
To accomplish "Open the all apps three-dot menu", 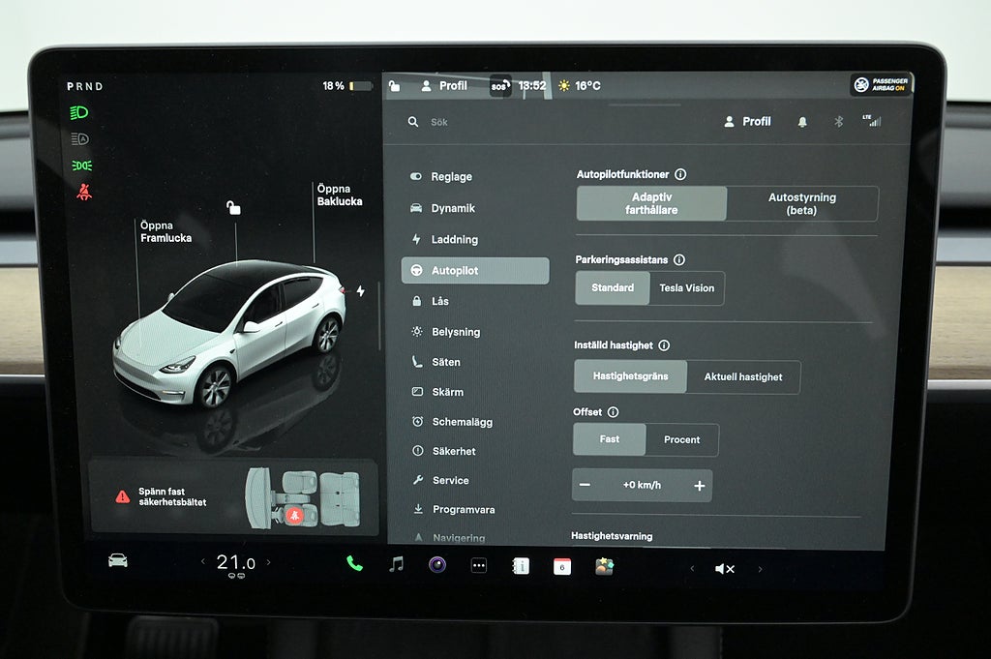I will click(479, 566).
